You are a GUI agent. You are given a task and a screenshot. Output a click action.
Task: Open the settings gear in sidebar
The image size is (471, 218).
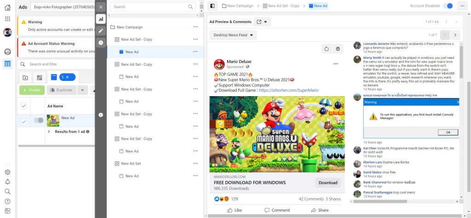[7, 172]
